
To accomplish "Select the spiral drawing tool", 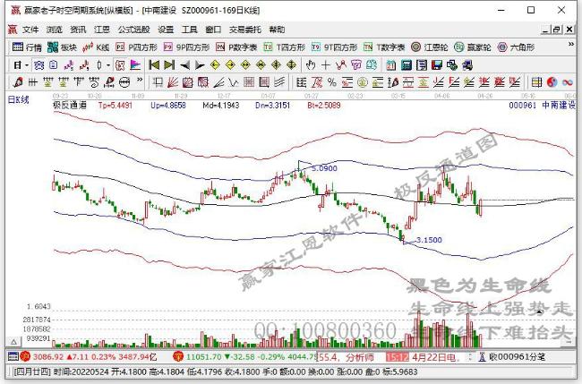I will [x=94, y=82].
